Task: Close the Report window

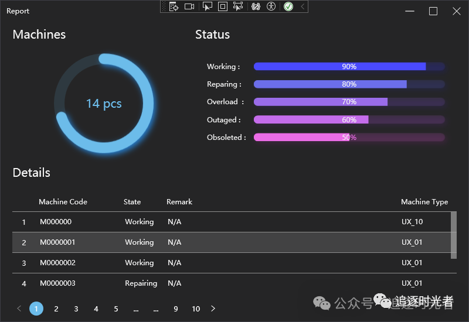Action: [457, 11]
